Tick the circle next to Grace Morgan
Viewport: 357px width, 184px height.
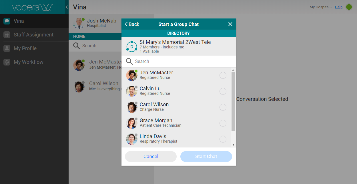click(223, 123)
